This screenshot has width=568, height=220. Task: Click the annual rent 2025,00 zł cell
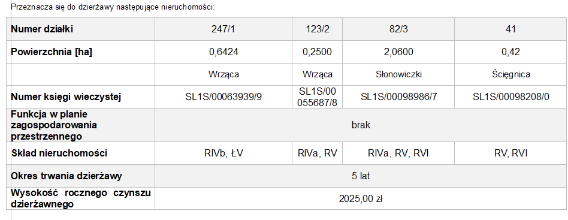[x=361, y=198]
